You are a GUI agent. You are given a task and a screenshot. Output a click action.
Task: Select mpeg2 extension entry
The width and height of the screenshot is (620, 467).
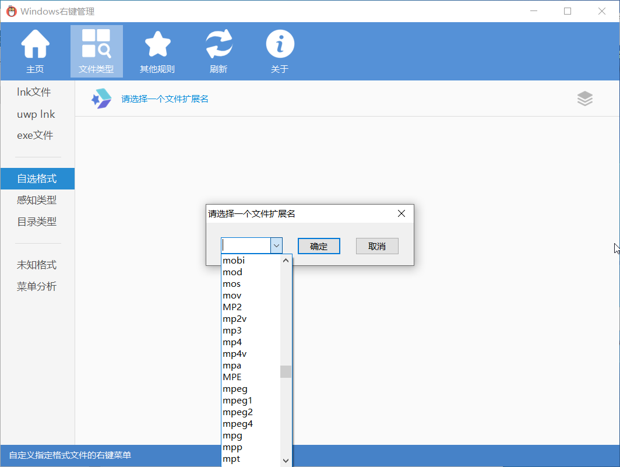coord(251,412)
